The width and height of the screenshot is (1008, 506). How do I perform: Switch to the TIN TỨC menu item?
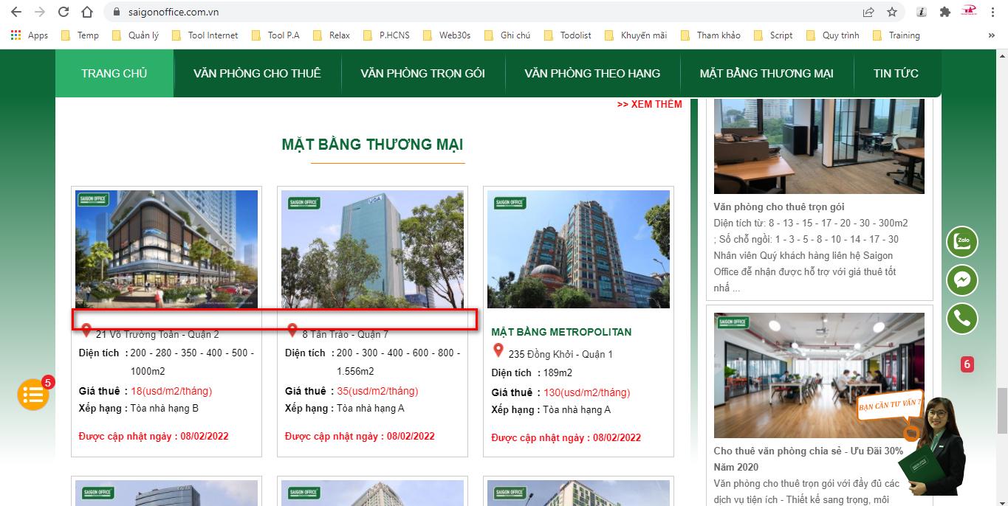[896, 73]
